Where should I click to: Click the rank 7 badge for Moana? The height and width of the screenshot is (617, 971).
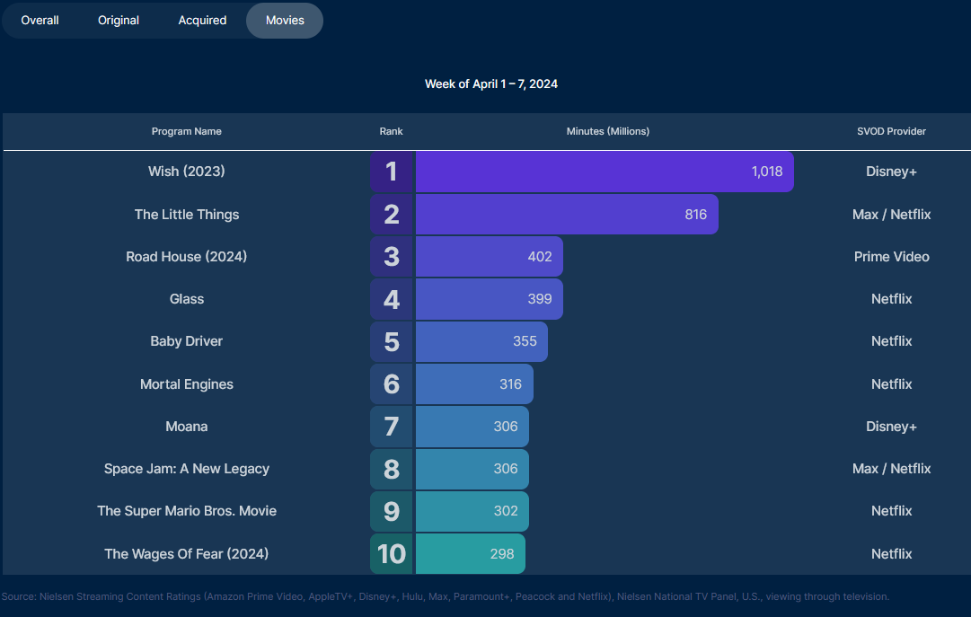pyautogui.click(x=392, y=427)
